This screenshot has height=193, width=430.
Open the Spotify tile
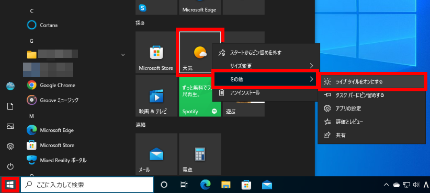[200, 95]
